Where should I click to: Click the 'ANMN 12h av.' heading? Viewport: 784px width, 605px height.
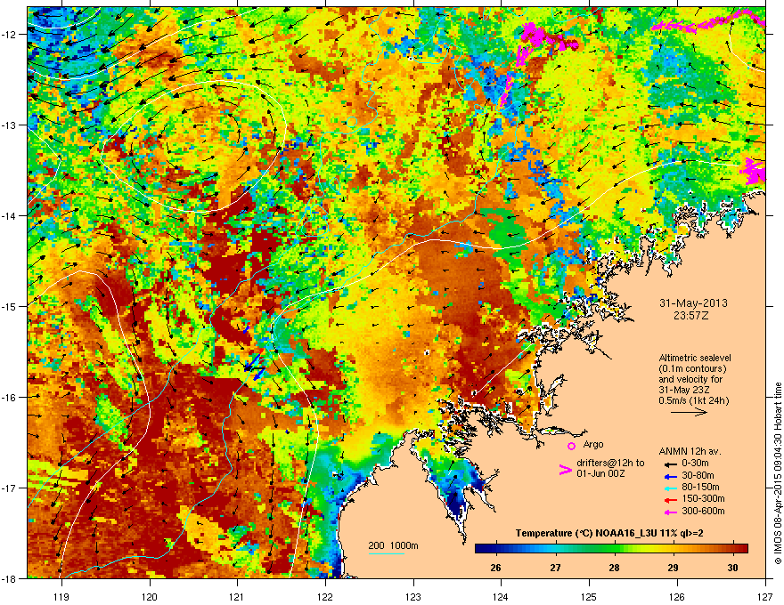click(690, 451)
